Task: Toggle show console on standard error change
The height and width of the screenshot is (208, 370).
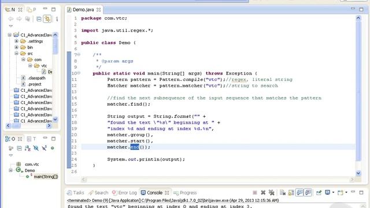Action: (x=308, y=192)
